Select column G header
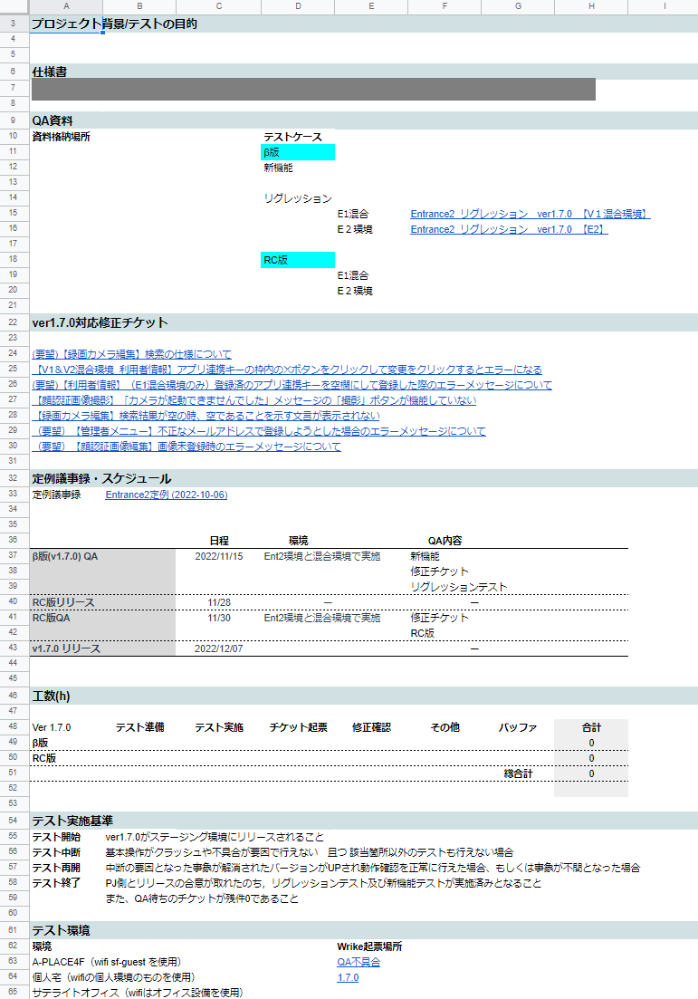The width and height of the screenshot is (698, 999). (x=517, y=6)
